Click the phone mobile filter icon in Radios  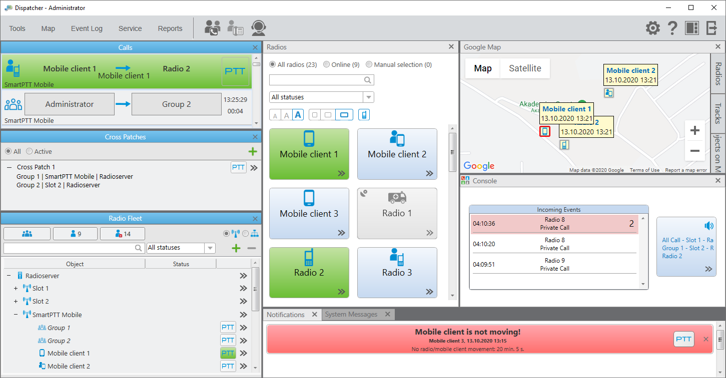(364, 115)
